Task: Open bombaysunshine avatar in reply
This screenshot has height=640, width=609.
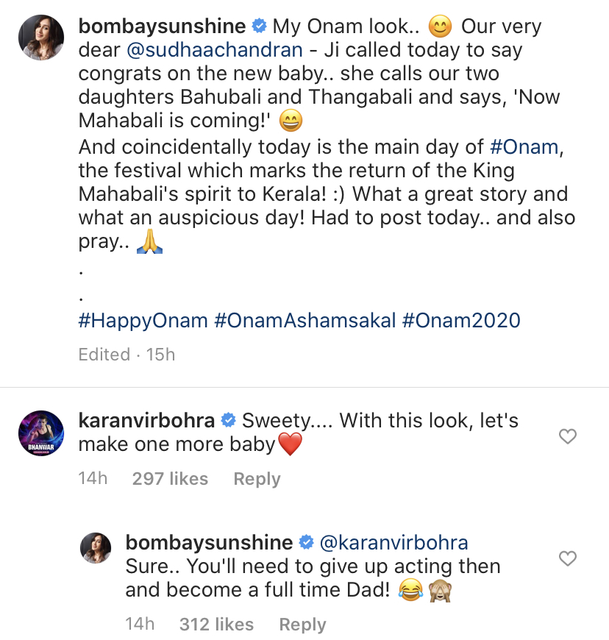Action: [x=96, y=549]
